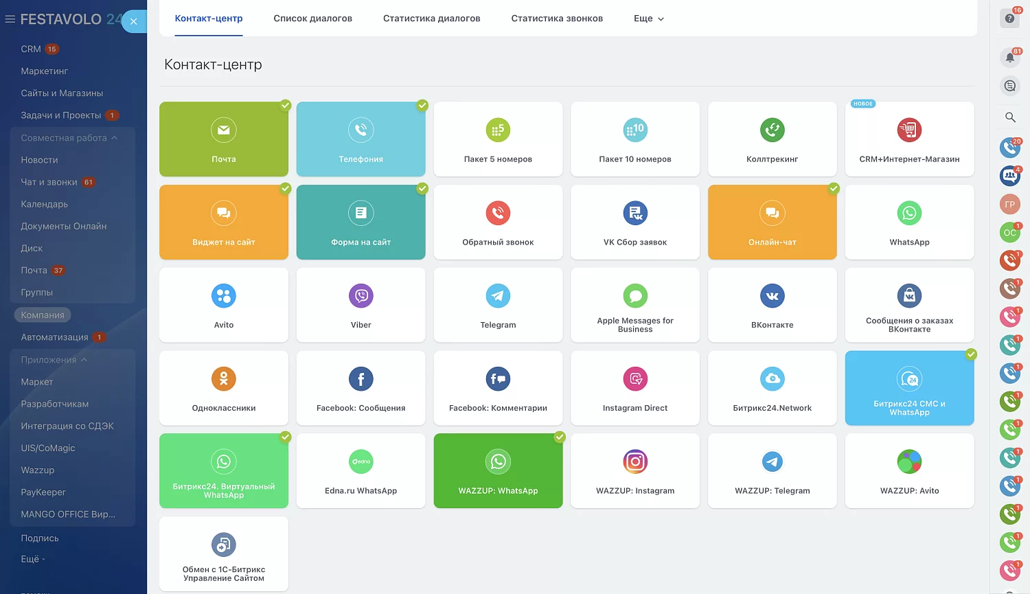Image resolution: width=1030 pixels, height=594 pixels.
Task: Open the Телефония tile
Action: pos(361,139)
